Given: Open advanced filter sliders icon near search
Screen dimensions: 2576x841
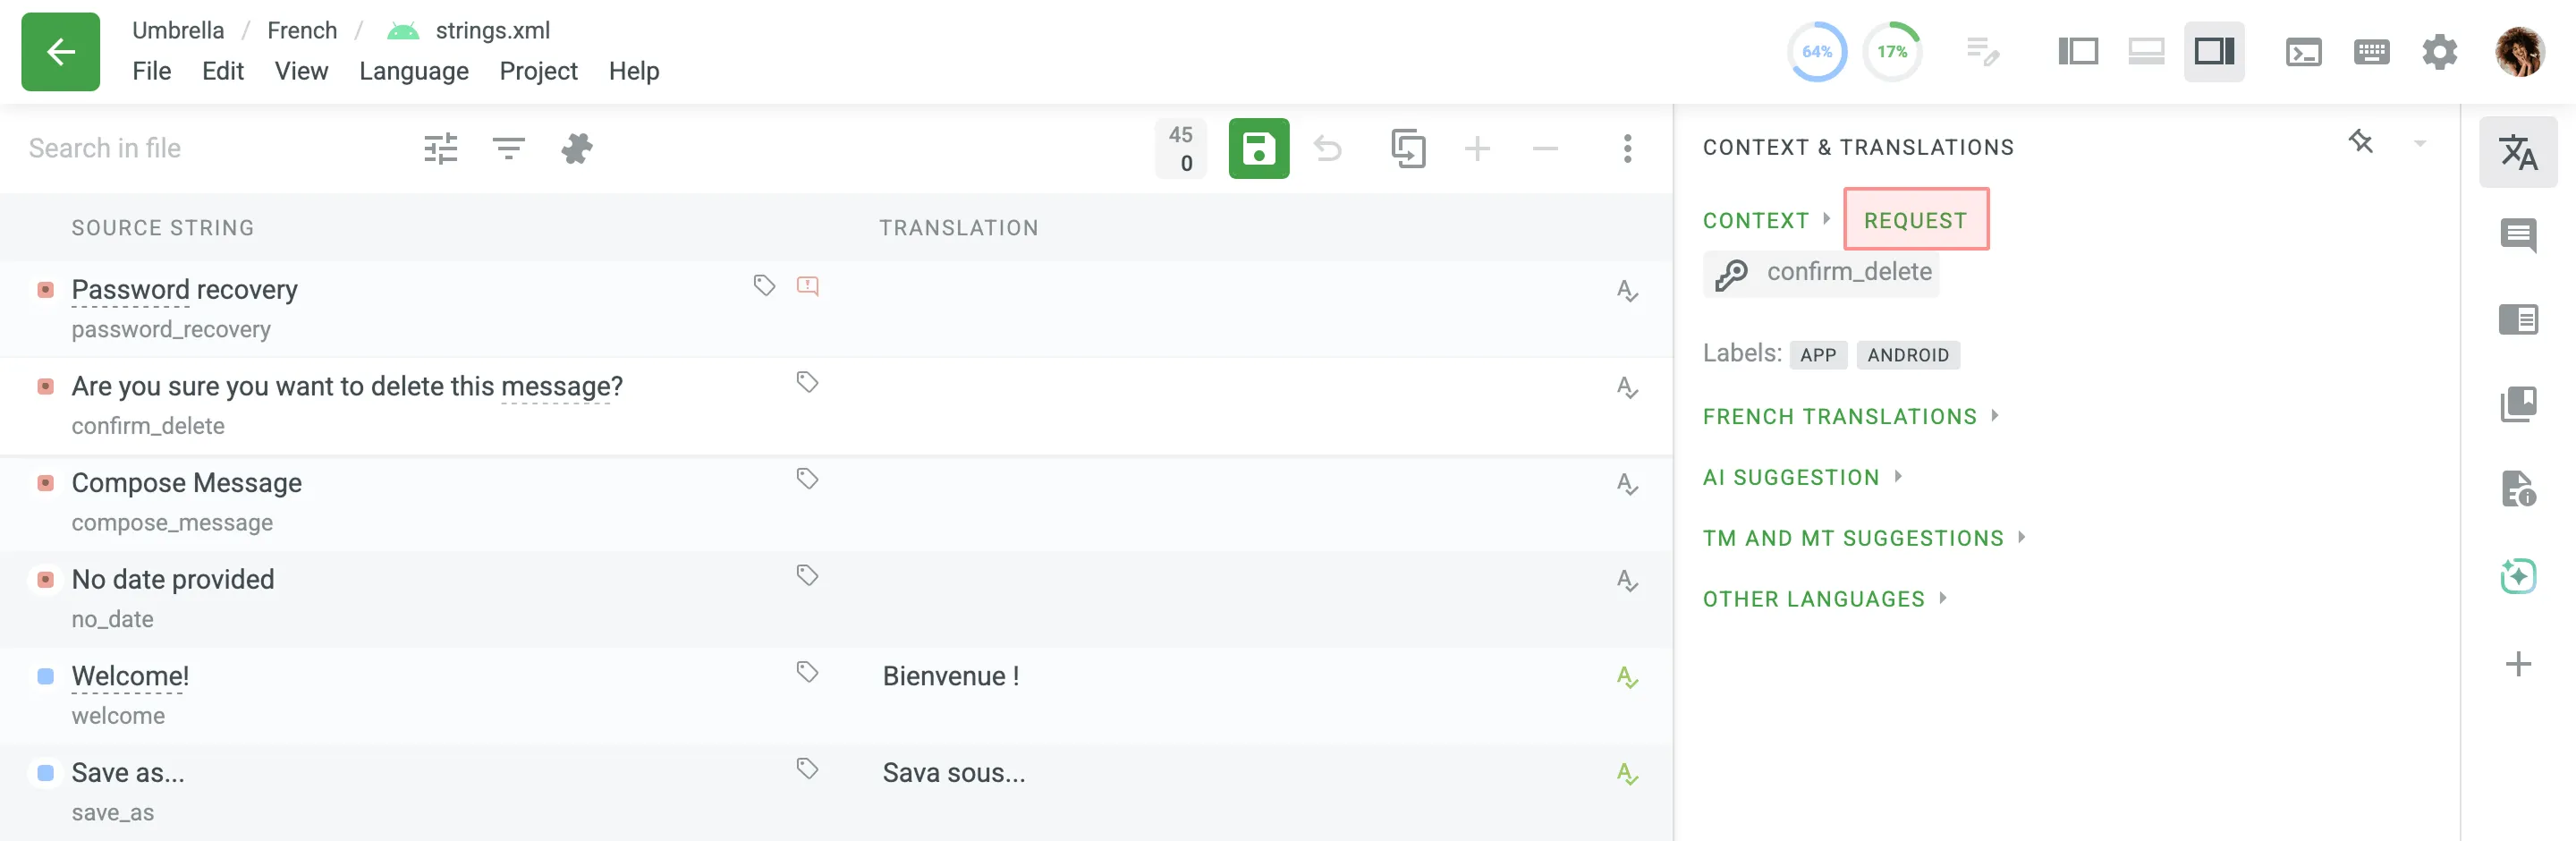Looking at the screenshot, I should tap(440, 149).
